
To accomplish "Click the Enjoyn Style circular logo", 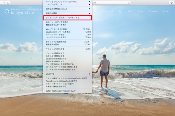I will 7,12.
